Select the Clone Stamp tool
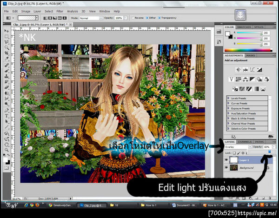 tap(7, 76)
